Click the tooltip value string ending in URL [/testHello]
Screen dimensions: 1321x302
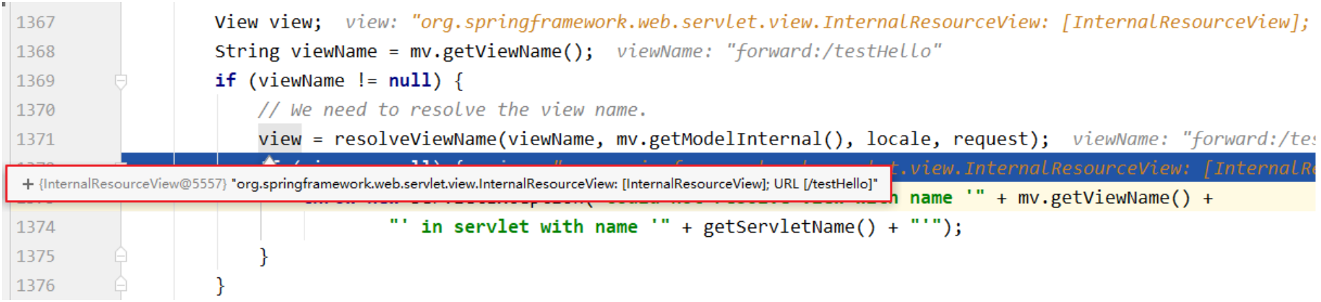click(554, 184)
